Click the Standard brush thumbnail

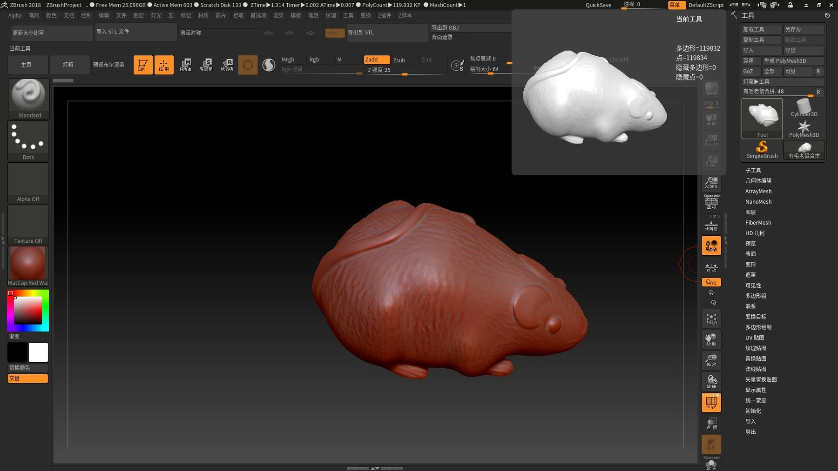(28, 95)
